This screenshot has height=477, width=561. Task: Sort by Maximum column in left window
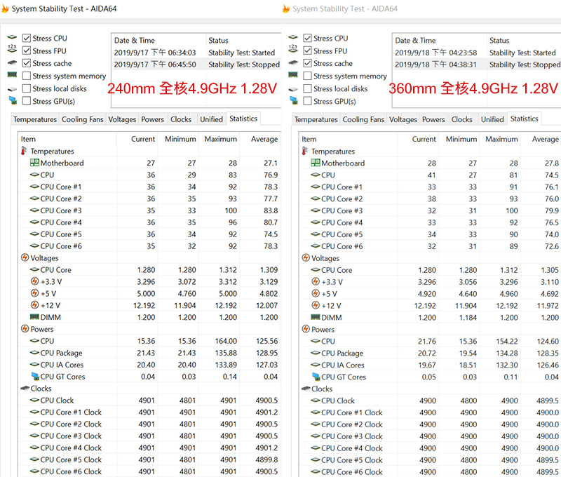219,139
